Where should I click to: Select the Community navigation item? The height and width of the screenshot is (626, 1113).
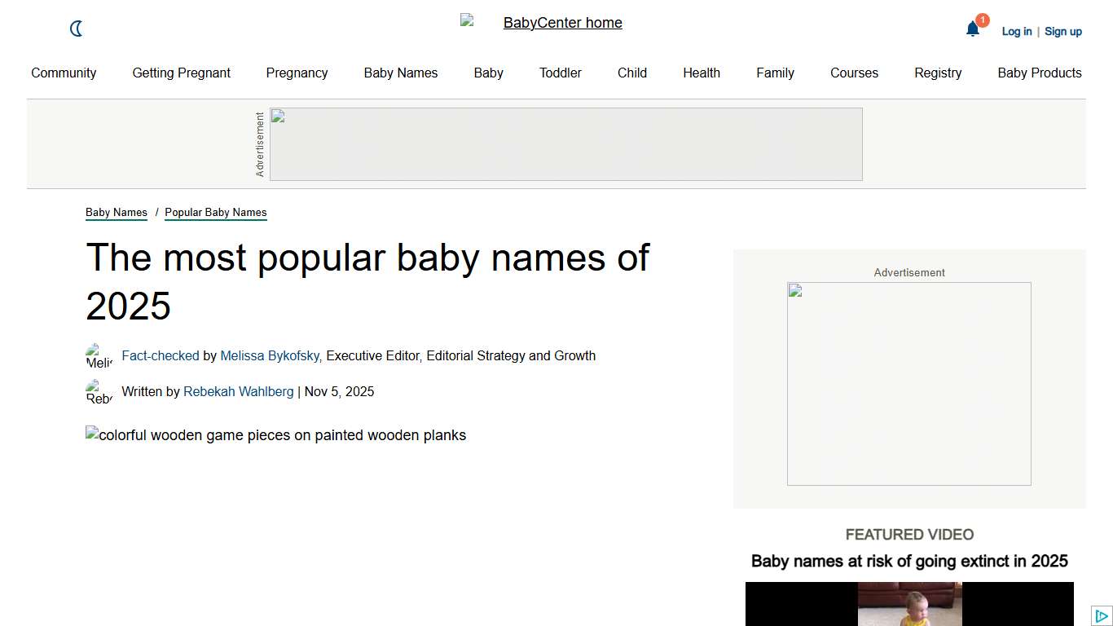(64, 73)
